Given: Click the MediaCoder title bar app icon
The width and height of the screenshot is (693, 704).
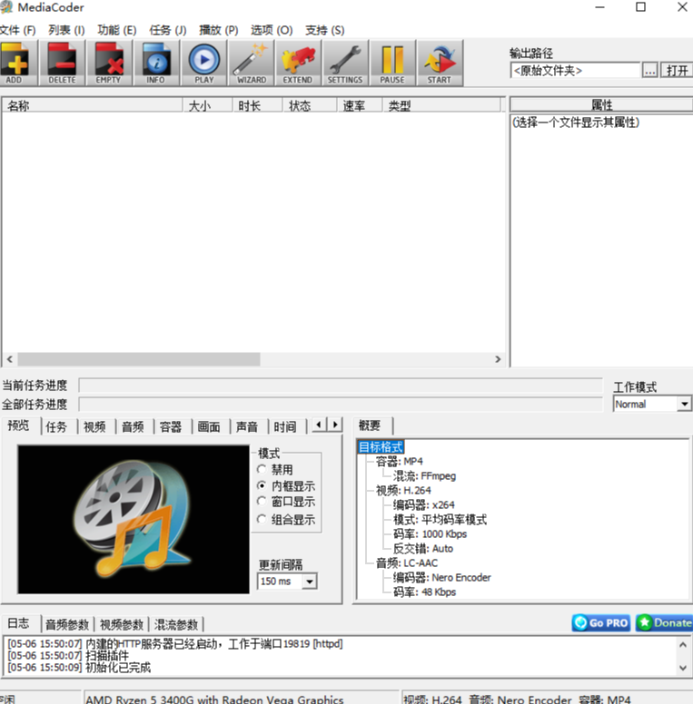Looking at the screenshot, I should [x=6, y=7].
